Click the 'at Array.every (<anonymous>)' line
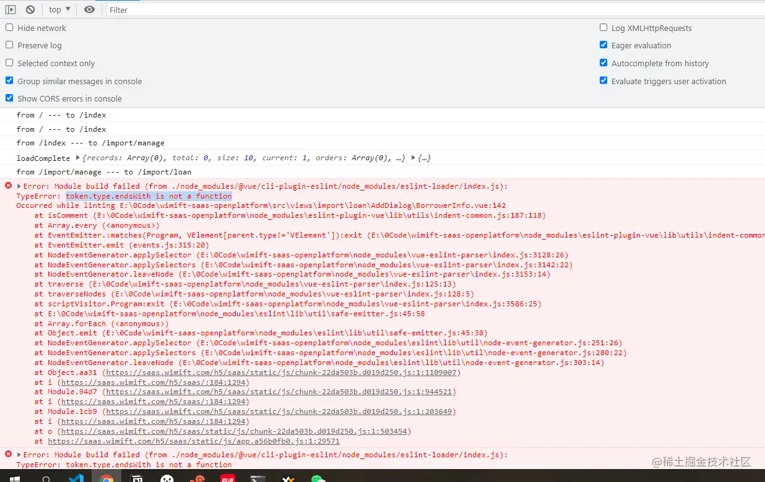Viewport: 765px width, 482px height. pos(97,225)
